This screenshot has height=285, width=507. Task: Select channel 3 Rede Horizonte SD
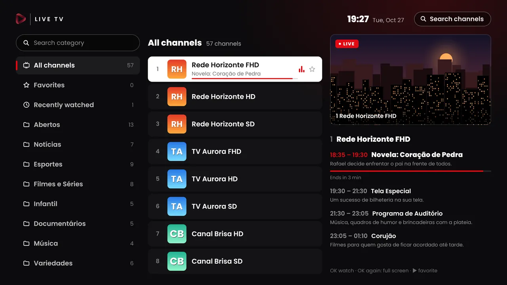(235, 124)
